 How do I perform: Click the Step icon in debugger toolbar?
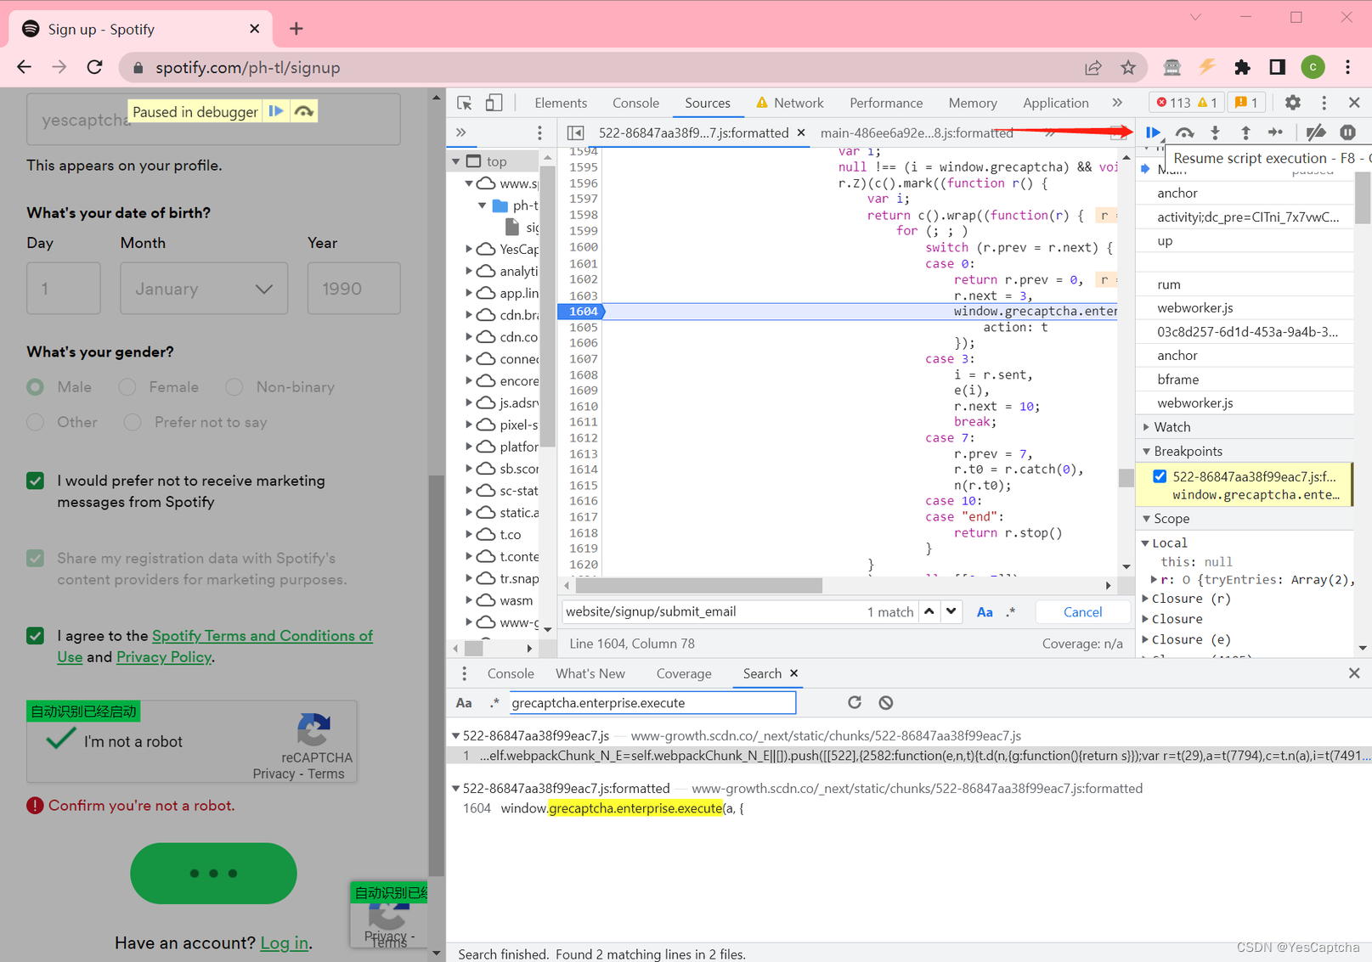pos(1275,132)
